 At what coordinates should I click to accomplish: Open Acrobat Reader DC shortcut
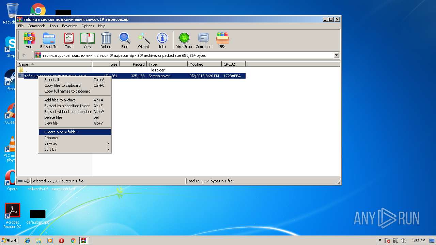[x=13, y=216]
